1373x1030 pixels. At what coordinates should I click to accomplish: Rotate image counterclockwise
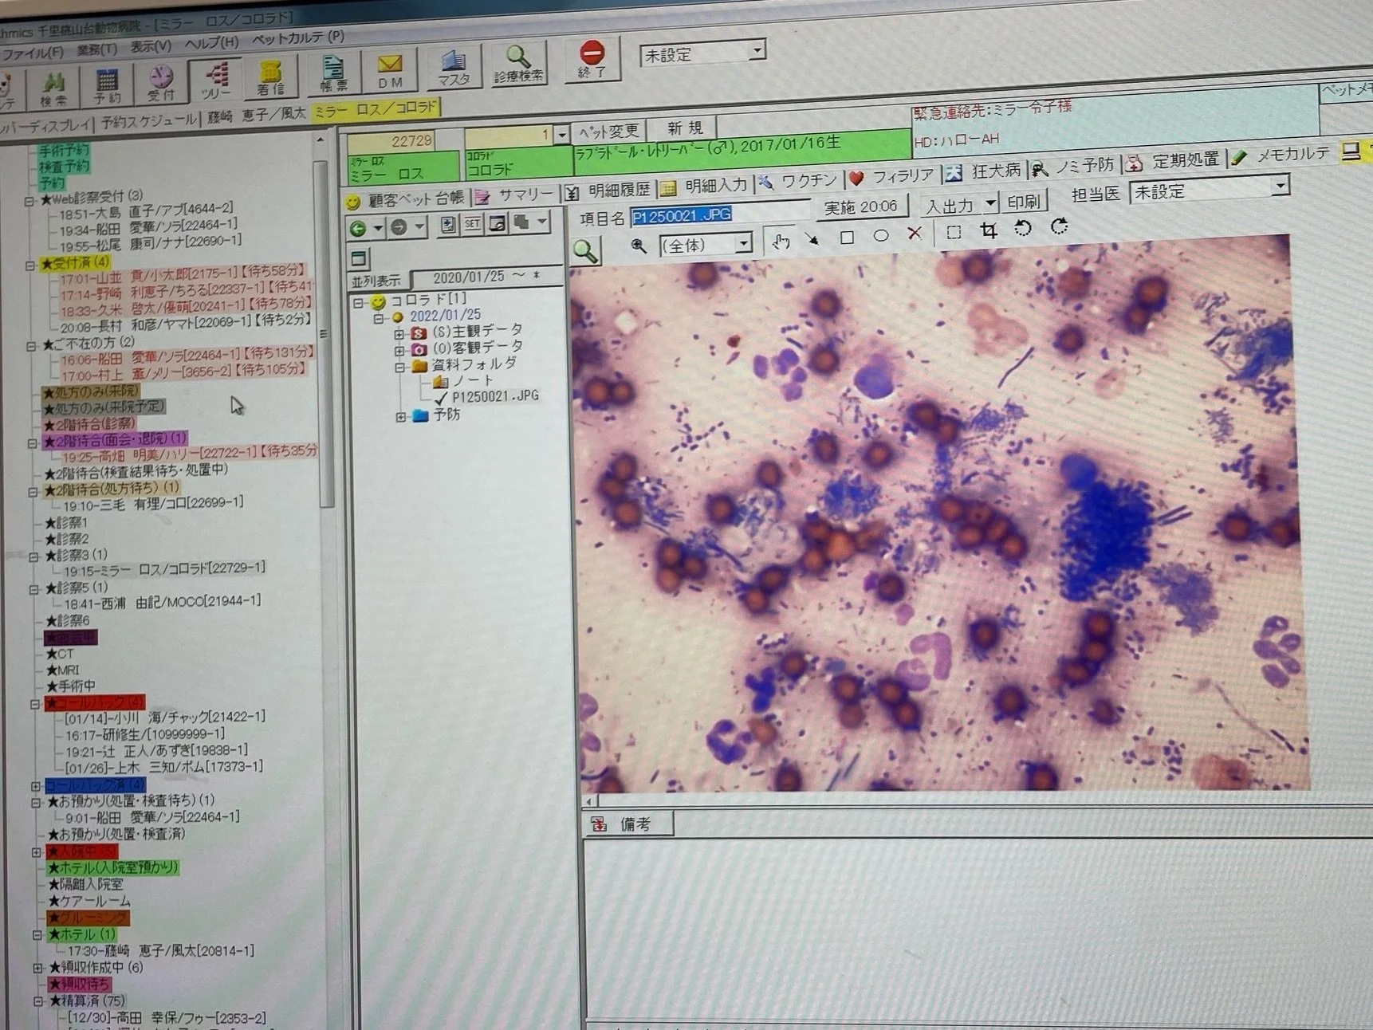click(1023, 229)
